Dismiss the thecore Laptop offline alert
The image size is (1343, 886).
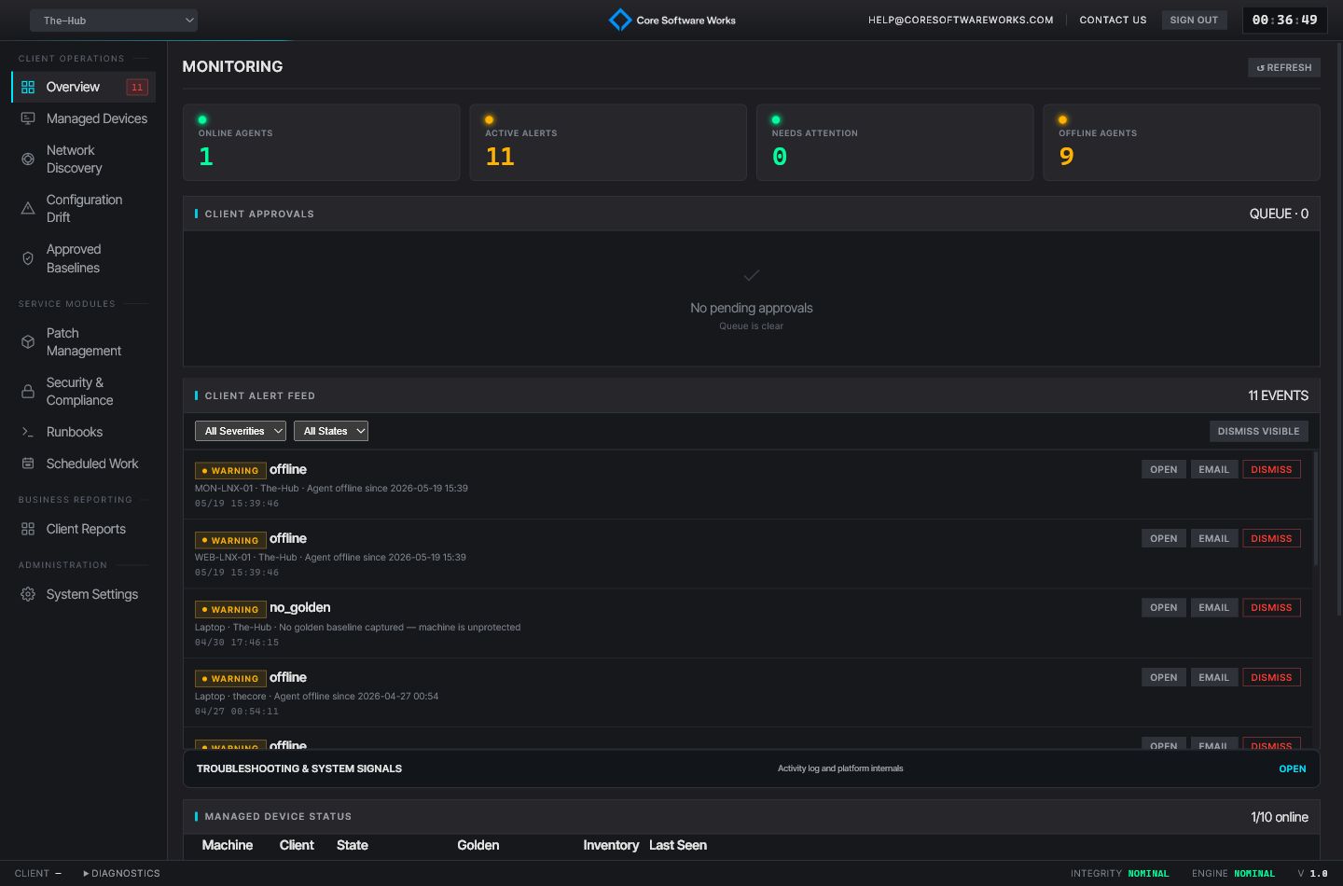pos(1271,677)
